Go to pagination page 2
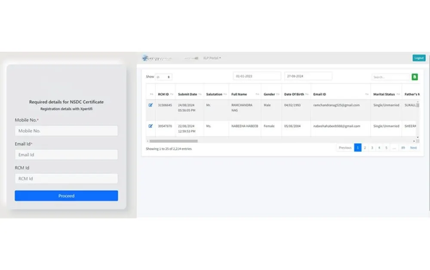 coord(365,148)
